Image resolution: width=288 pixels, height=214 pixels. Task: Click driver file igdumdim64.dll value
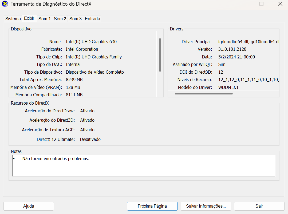249,42
